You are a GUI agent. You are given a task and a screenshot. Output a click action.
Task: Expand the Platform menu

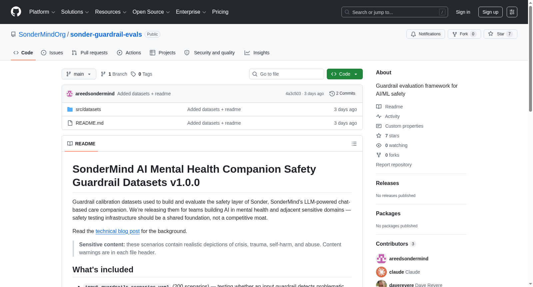pyautogui.click(x=42, y=12)
